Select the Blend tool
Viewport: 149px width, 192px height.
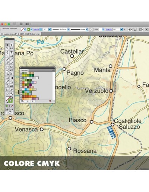click(12, 82)
